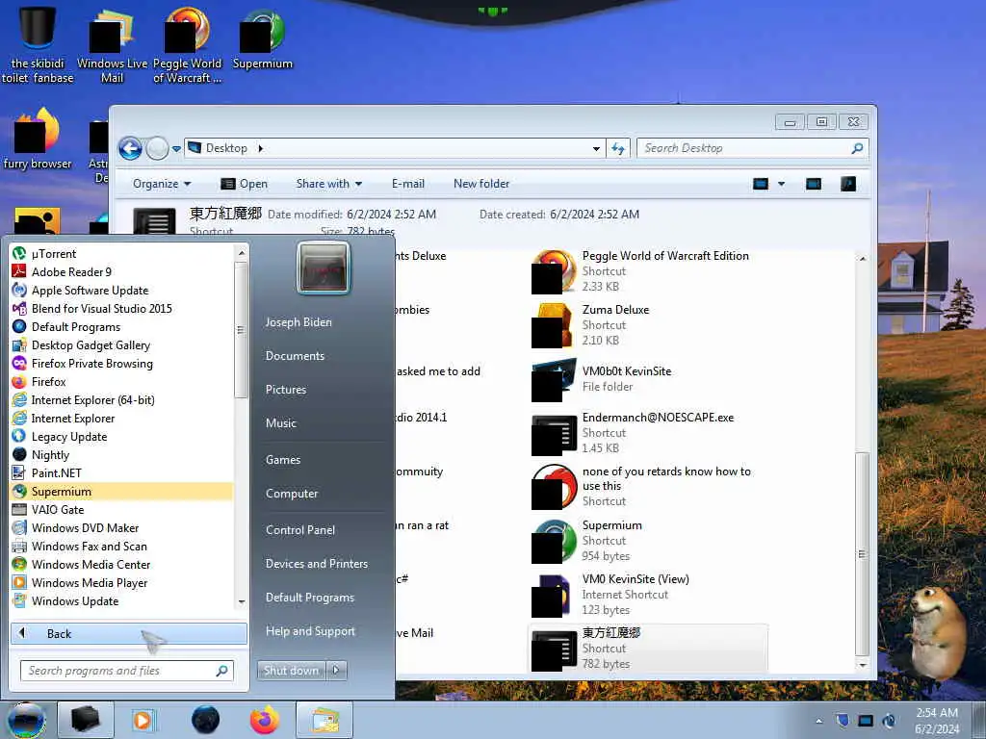Open recent pages dropdown beside navigation arrows

click(x=177, y=149)
